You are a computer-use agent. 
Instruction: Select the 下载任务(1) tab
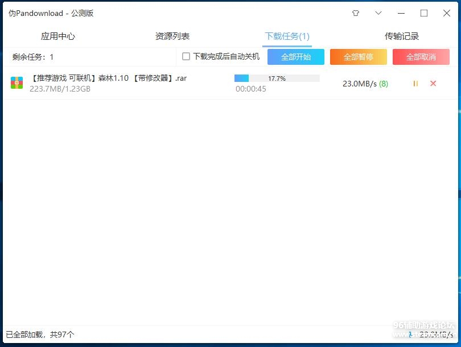(x=287, y=36)
